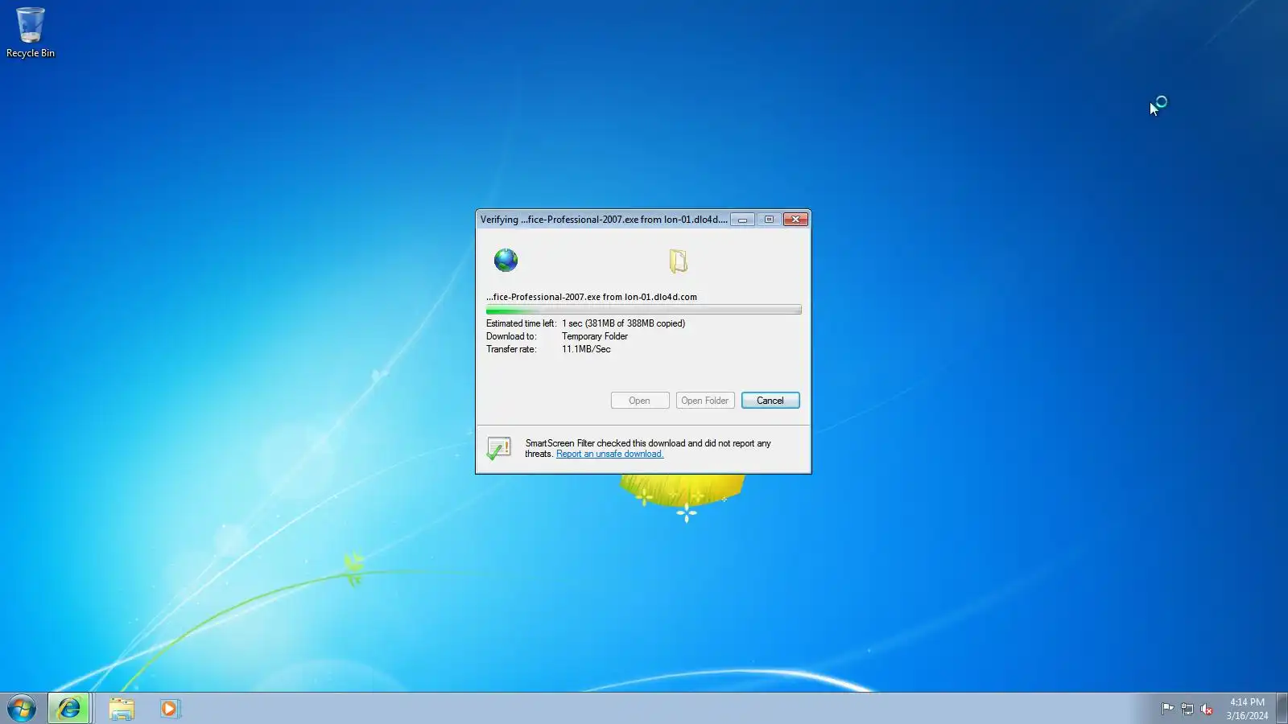The width and height of the screenshot is (1288, 724).
Task: Click the muted volume tray icon
Action: [1206, 709]
